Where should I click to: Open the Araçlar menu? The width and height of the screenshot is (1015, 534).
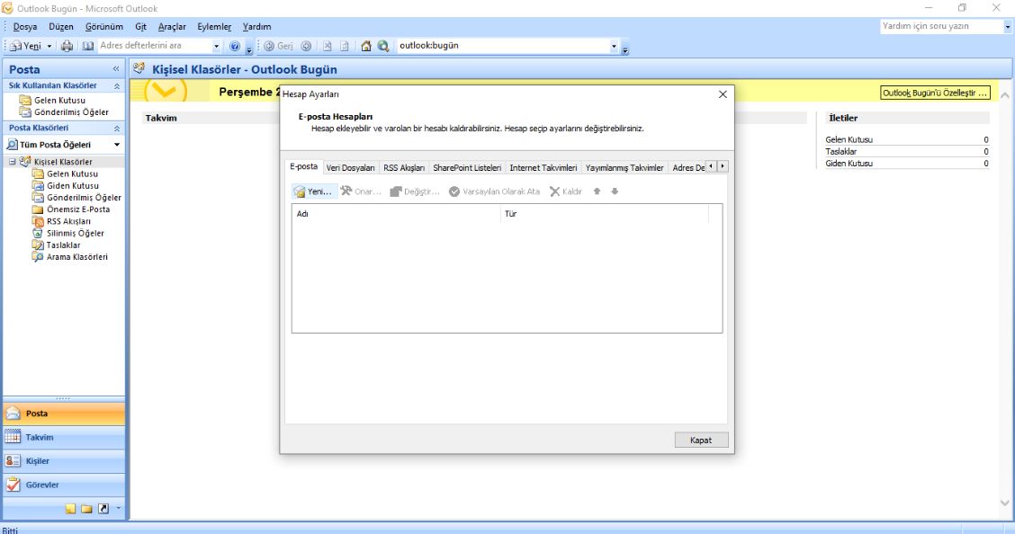tap(171, 27)
